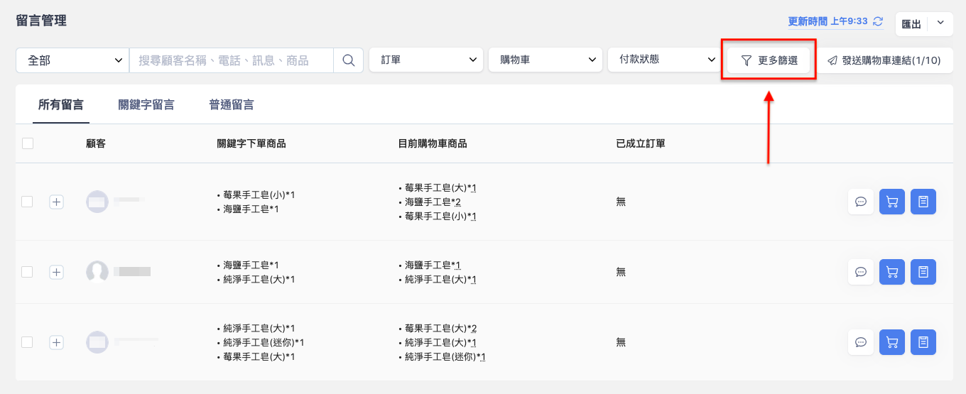Click order document icon in third row
The width and height of the screenshot is (966, 394).
tap(923, 342)
